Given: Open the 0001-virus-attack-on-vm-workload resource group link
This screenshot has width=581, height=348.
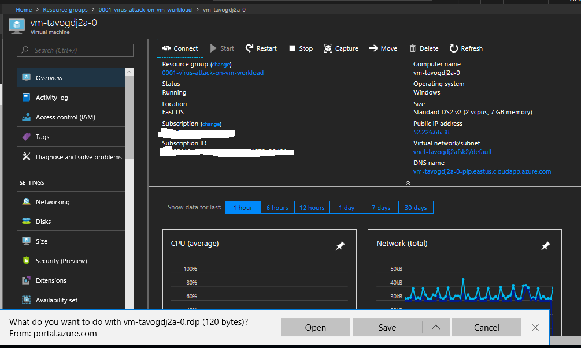Looking at the screenshot, I should tap(213, 73).
